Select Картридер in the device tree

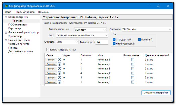[x=15, y=28]
